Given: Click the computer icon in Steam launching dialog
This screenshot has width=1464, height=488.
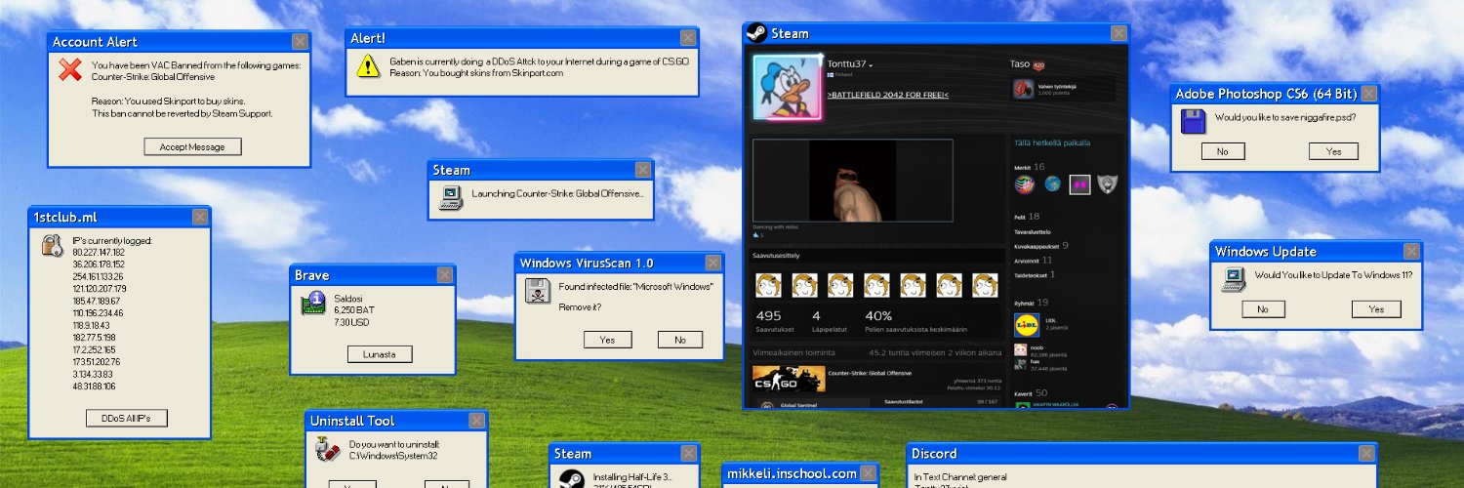Looking at the screenshot, I should [x=450, y=197].
